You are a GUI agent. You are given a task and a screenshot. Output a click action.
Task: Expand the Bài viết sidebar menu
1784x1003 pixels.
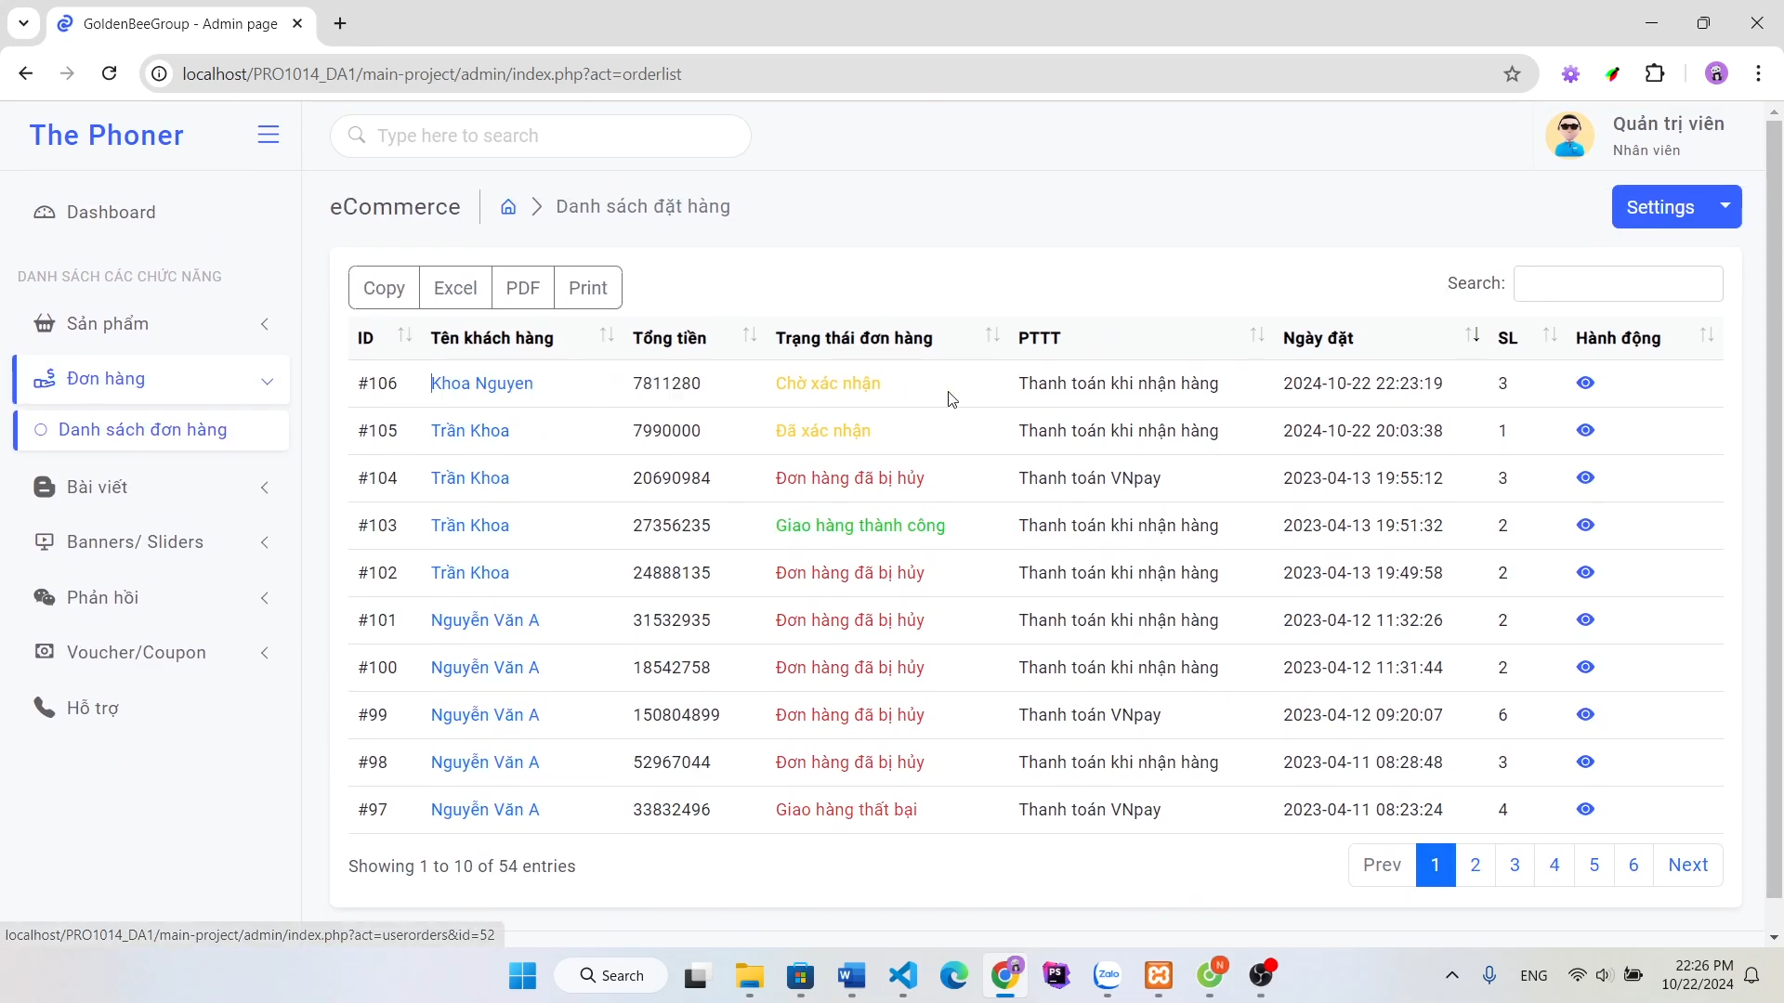click(x=152, y=488)
